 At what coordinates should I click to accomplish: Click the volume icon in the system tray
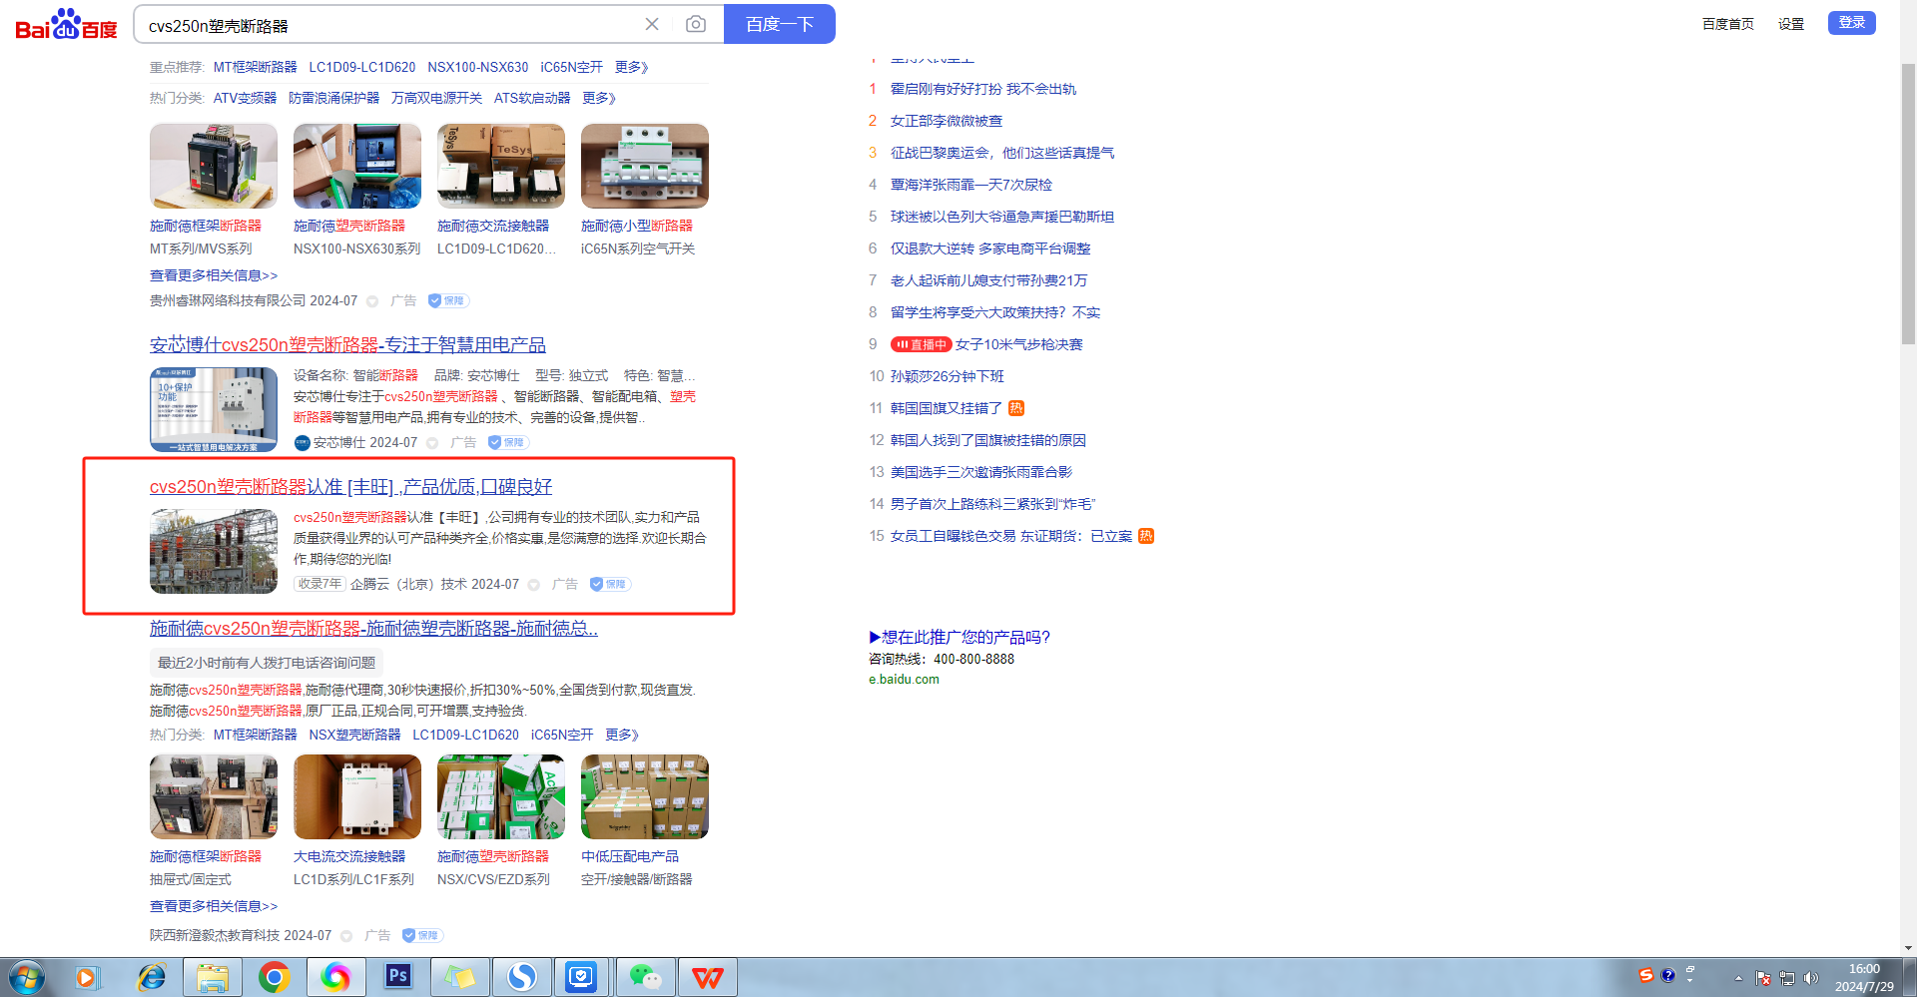(x=1811, y=978)
